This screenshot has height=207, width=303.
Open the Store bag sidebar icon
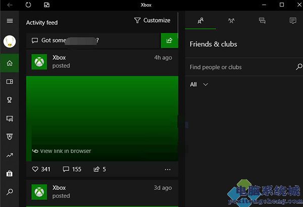tap(10, 173)
